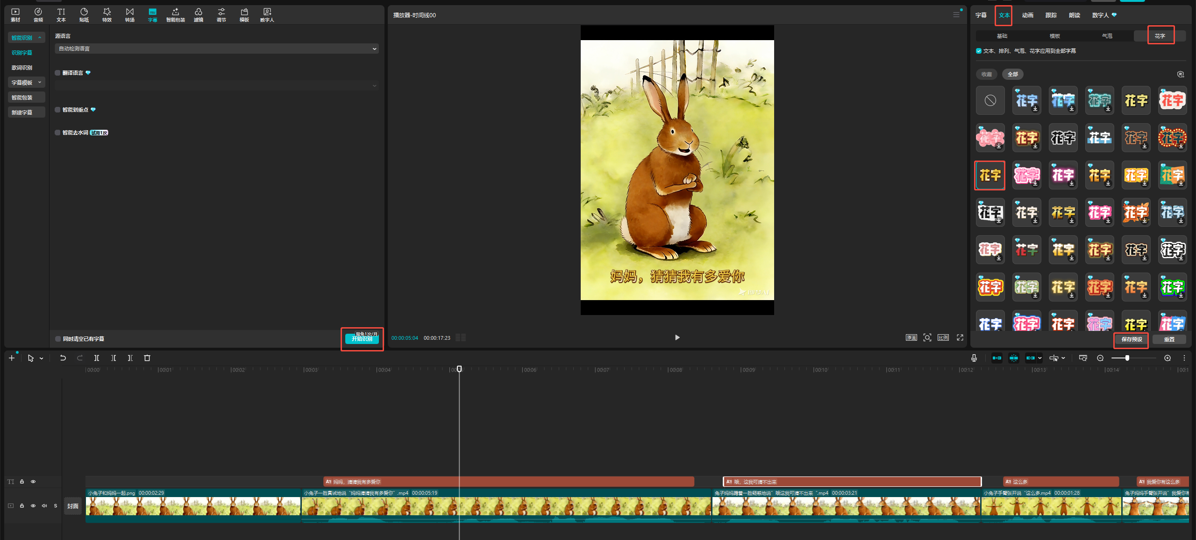Click the microphone record icon
This screenshot has height=540, width=1196.
click(x=974, y=358)
